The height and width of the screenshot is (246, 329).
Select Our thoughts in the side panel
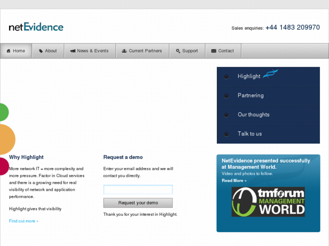[x=268, y=115]
